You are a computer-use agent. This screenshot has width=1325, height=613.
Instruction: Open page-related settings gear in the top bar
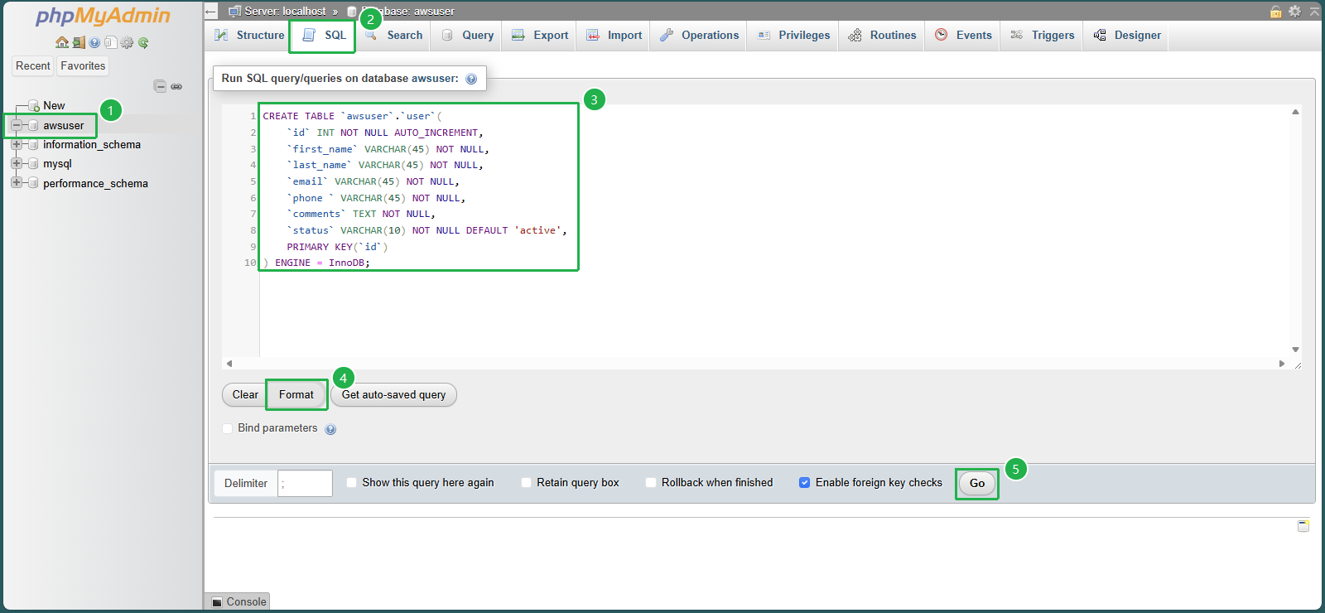click(x=1294, y=12)
